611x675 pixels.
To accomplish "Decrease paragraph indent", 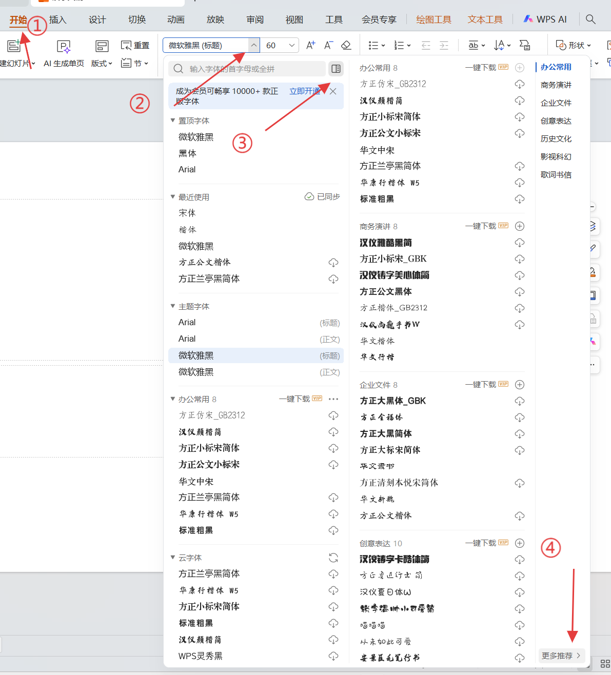I will coord(426,45).
